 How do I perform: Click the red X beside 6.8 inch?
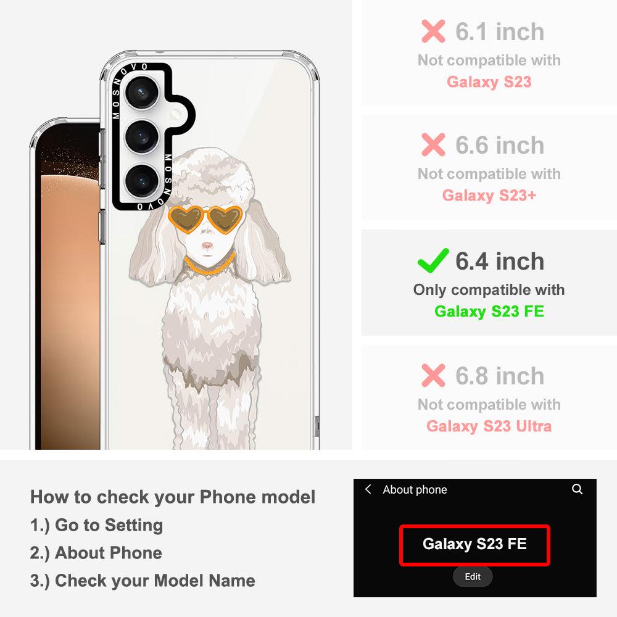click(x=433, y=375)
